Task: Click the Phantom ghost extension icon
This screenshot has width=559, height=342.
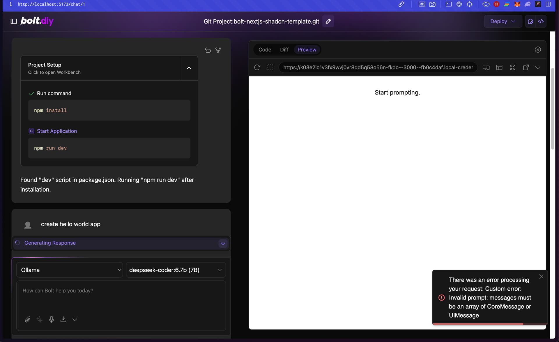Action: point(528,4)
